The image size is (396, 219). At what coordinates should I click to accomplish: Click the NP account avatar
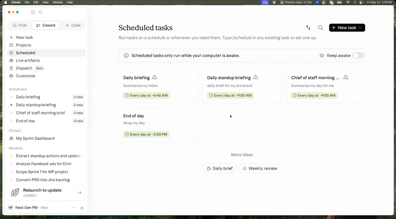click(x=11, y=208)
